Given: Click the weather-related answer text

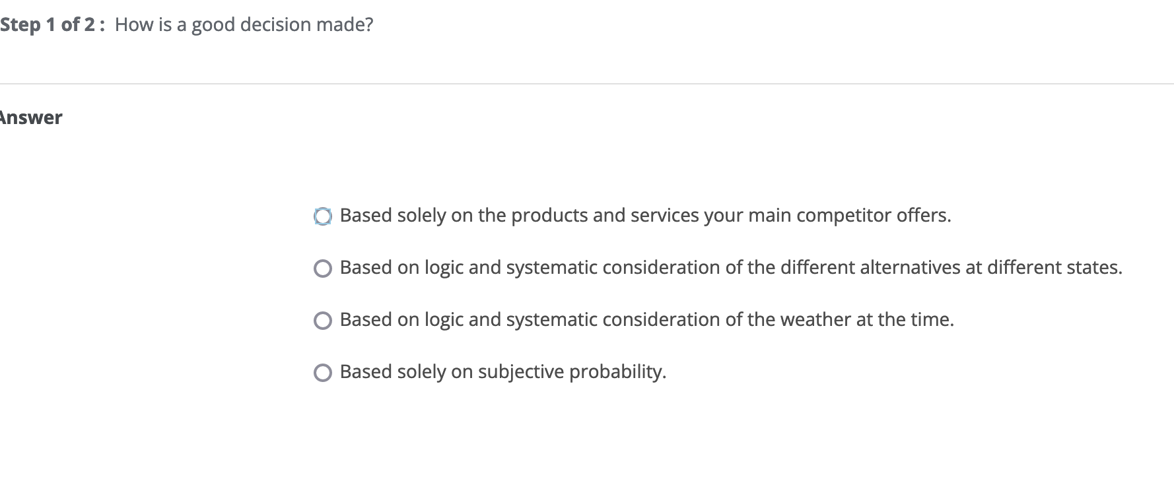Looking at the screenshot, I should [x=646, y=320].
